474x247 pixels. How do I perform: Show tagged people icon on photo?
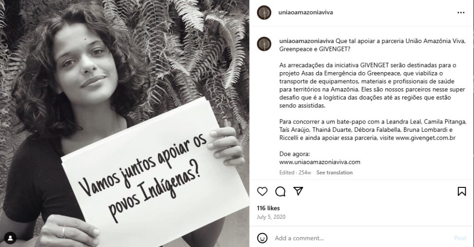point(10,238)
